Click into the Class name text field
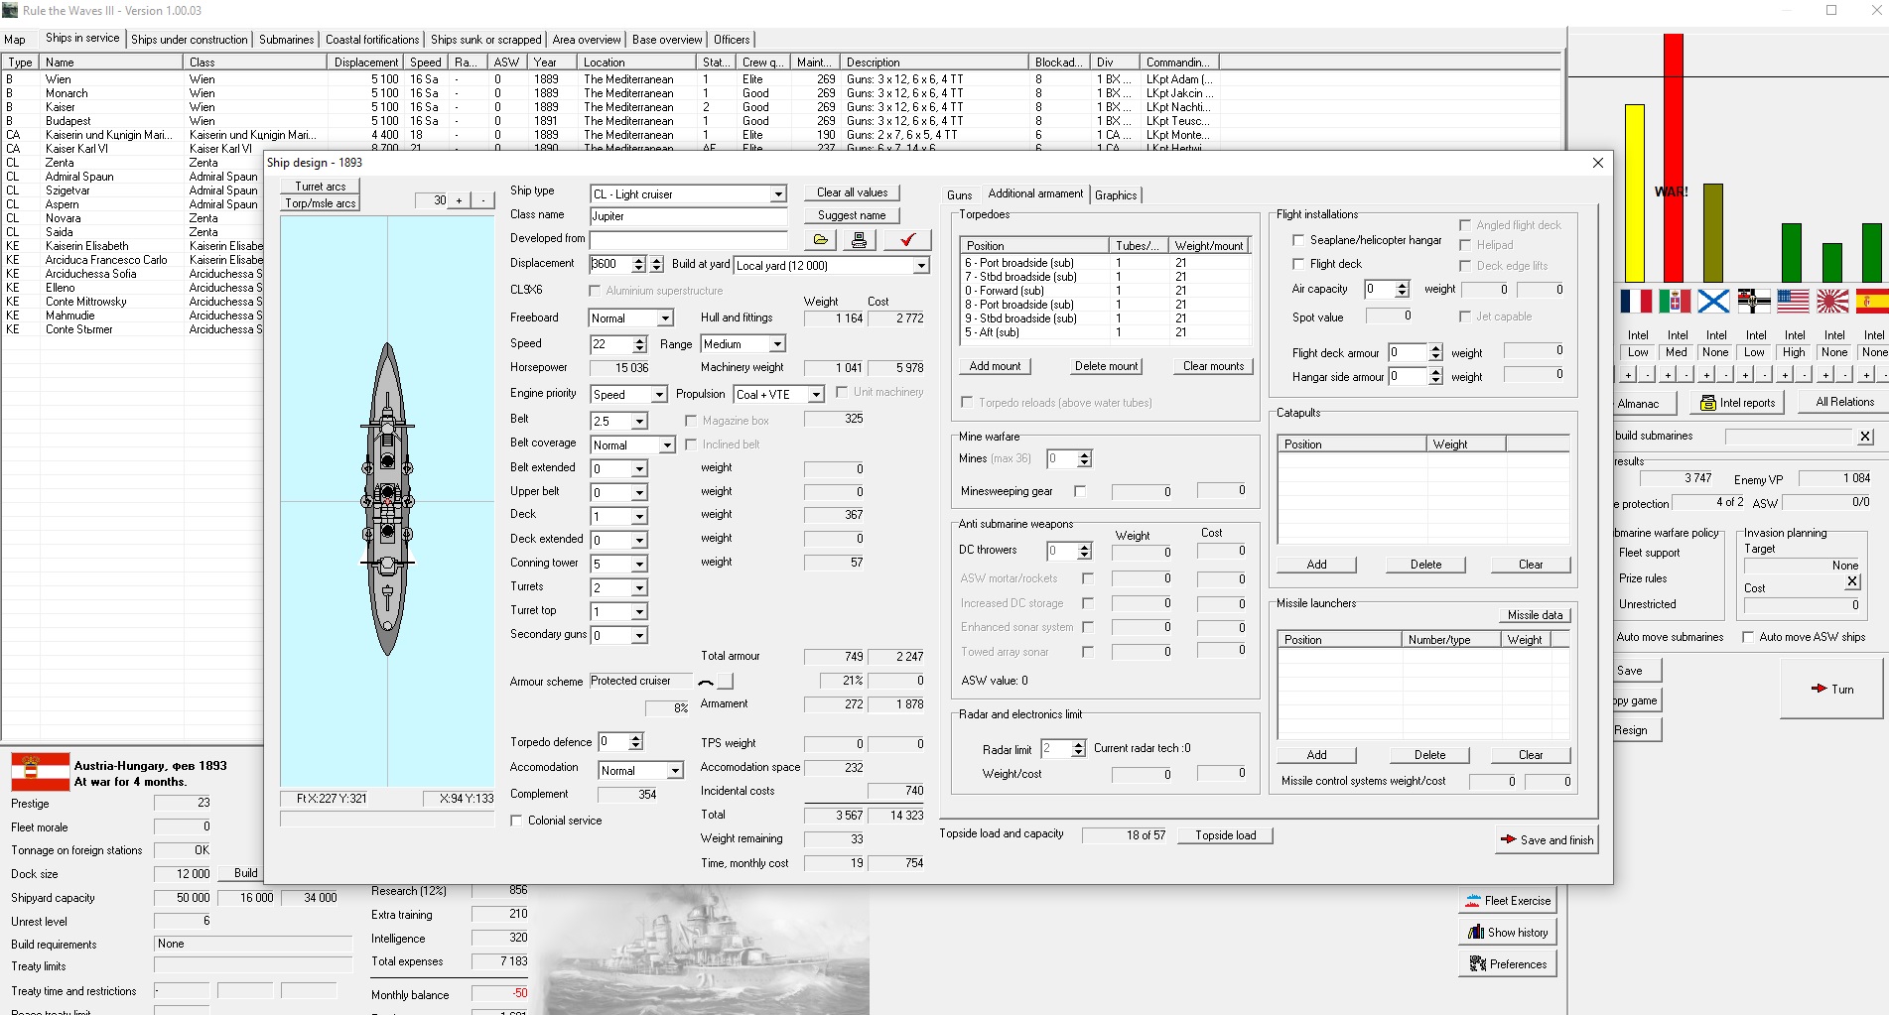1889x1015 pixels. [x=688, y=216]
